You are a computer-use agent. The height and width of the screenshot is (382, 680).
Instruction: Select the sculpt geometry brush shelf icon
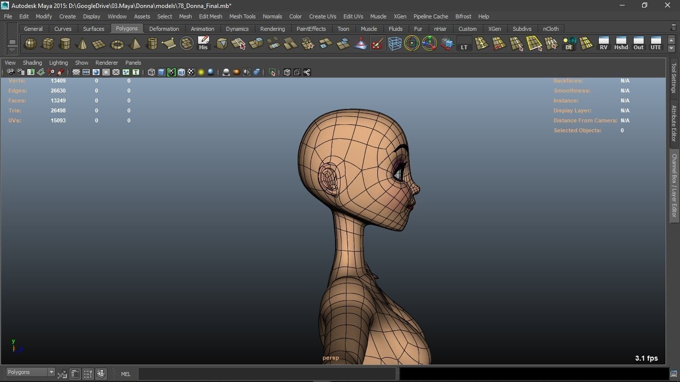click(x=377, y=44)
